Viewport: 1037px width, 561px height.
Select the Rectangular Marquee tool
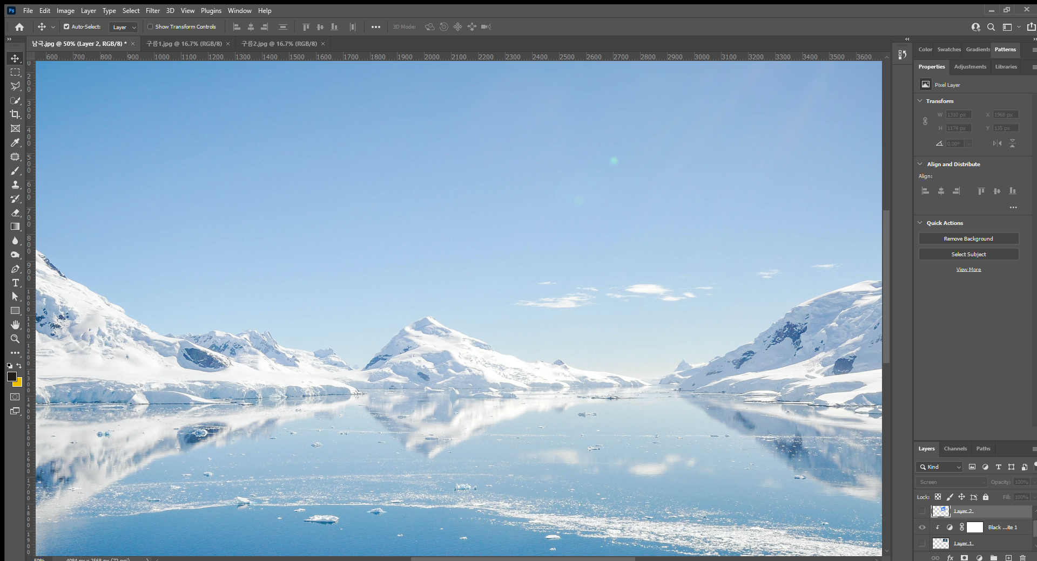[15, 72]
